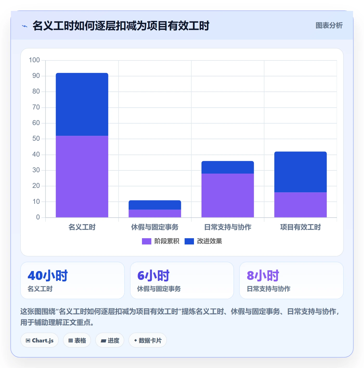Click the 改进效果 legend label

pyautogui.click(x=209, y=241)
